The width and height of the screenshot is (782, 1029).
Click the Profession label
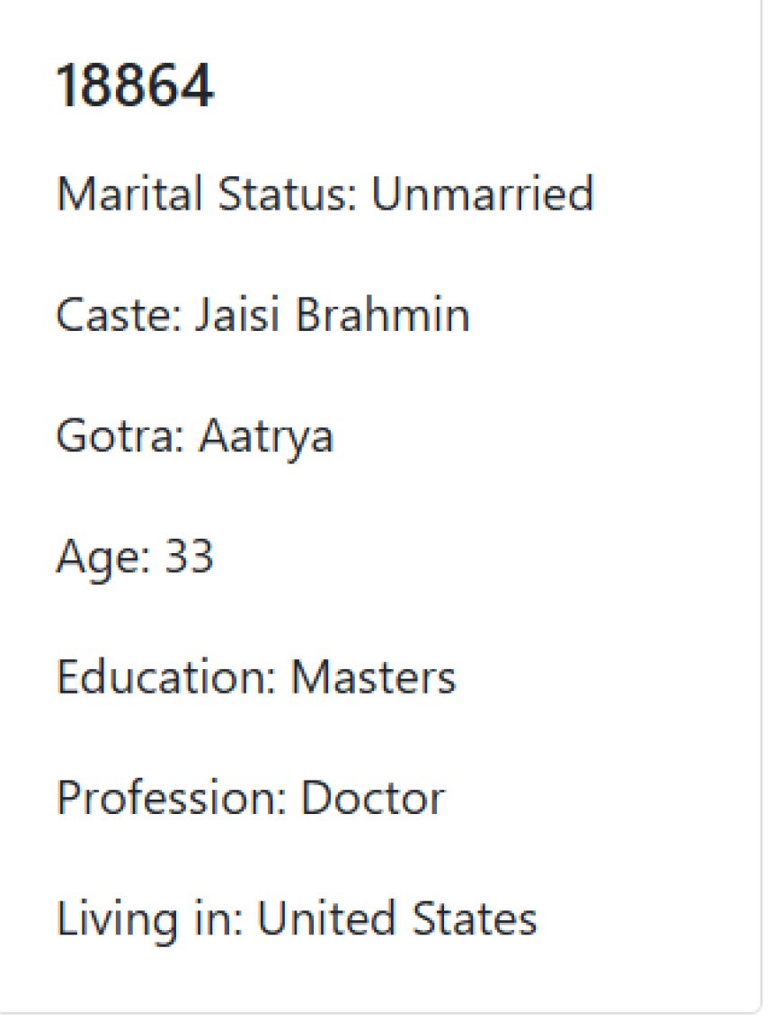point(172,797)
